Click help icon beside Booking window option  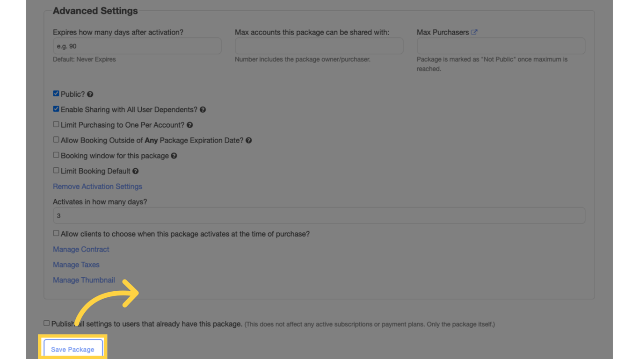pos(174,156)
